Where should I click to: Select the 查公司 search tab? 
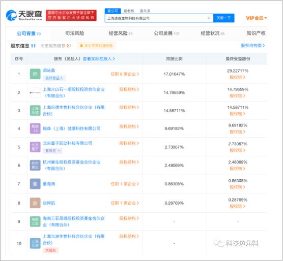(113, 11)
